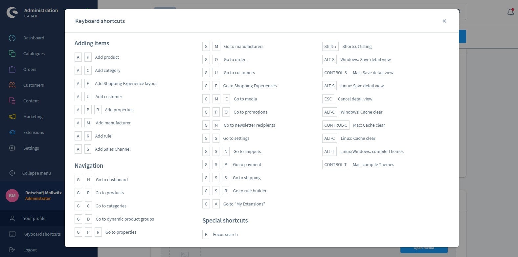The height and width of the screenshot is (257, 518).
Task: Click 'Linux/Windows: compile Themes' text
Action: pyautogui.click(x=372, y=151)
